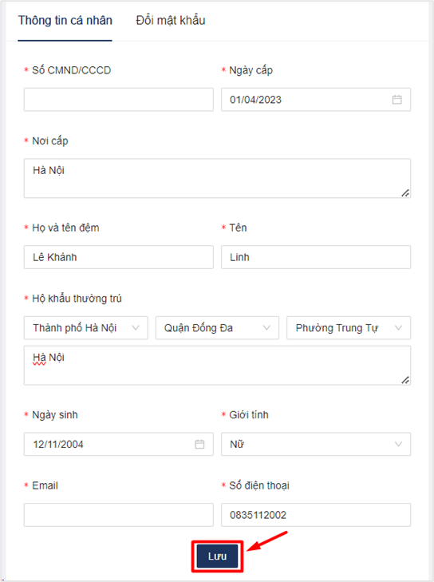
Task: Expand the Thành phố Hà Nội dropdown
Action: (x=86, y=328)
